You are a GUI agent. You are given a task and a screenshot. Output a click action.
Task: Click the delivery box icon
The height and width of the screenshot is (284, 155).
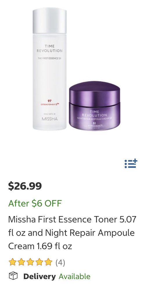tap(13, 276)
